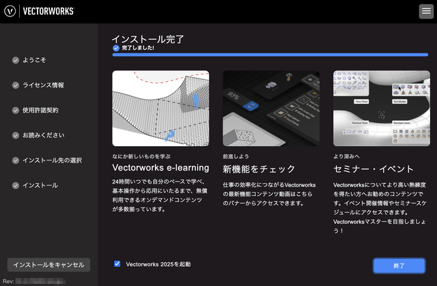The image size is (437, 286).
Task: Click the e-learning description starting 24時間いつでも
Action: pyautogui.click(x=160, y=195)
